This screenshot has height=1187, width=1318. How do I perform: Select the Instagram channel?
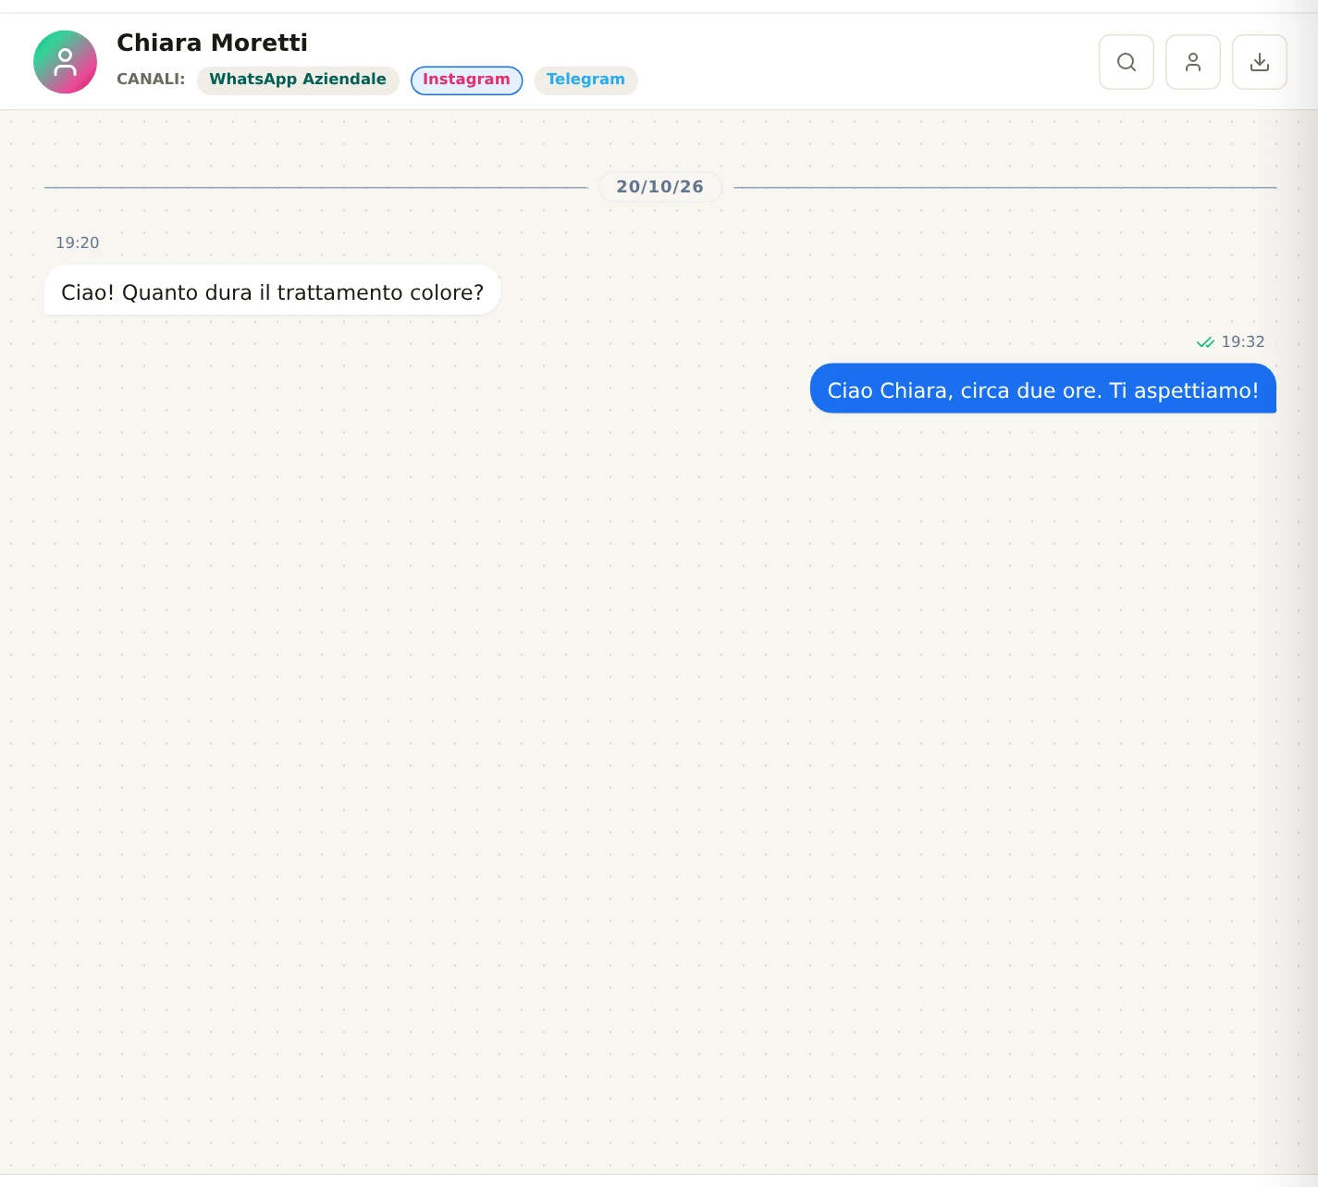466,80
